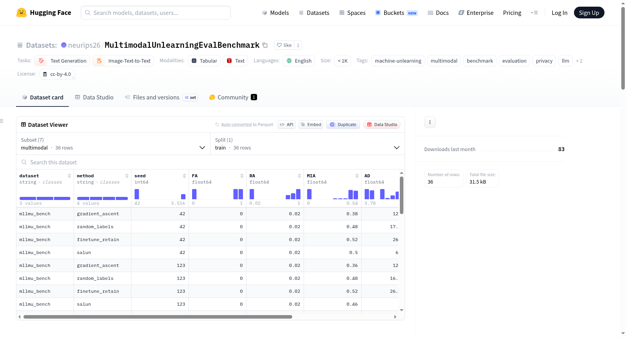Open the red Data Studio button
626x337 pixels.
[382, 124]
